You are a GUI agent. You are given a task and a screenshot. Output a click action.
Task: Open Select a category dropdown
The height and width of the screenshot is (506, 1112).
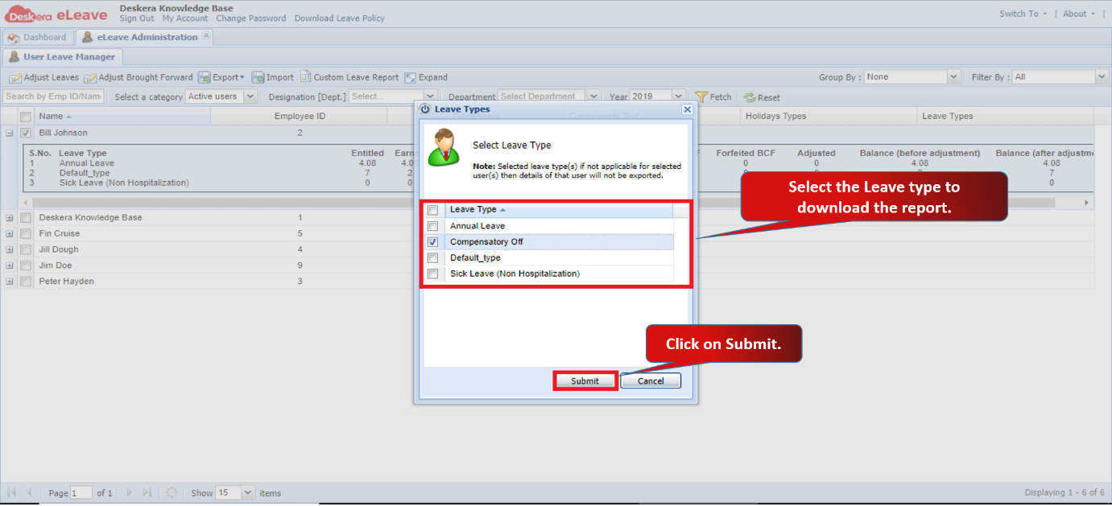click(x=250, y=97)
